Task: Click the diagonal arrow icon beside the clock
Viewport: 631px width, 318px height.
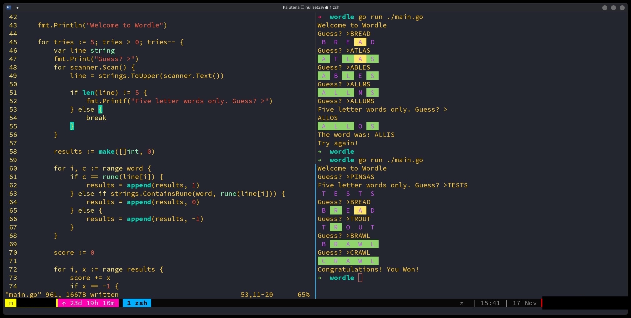Action: (462, 303)
